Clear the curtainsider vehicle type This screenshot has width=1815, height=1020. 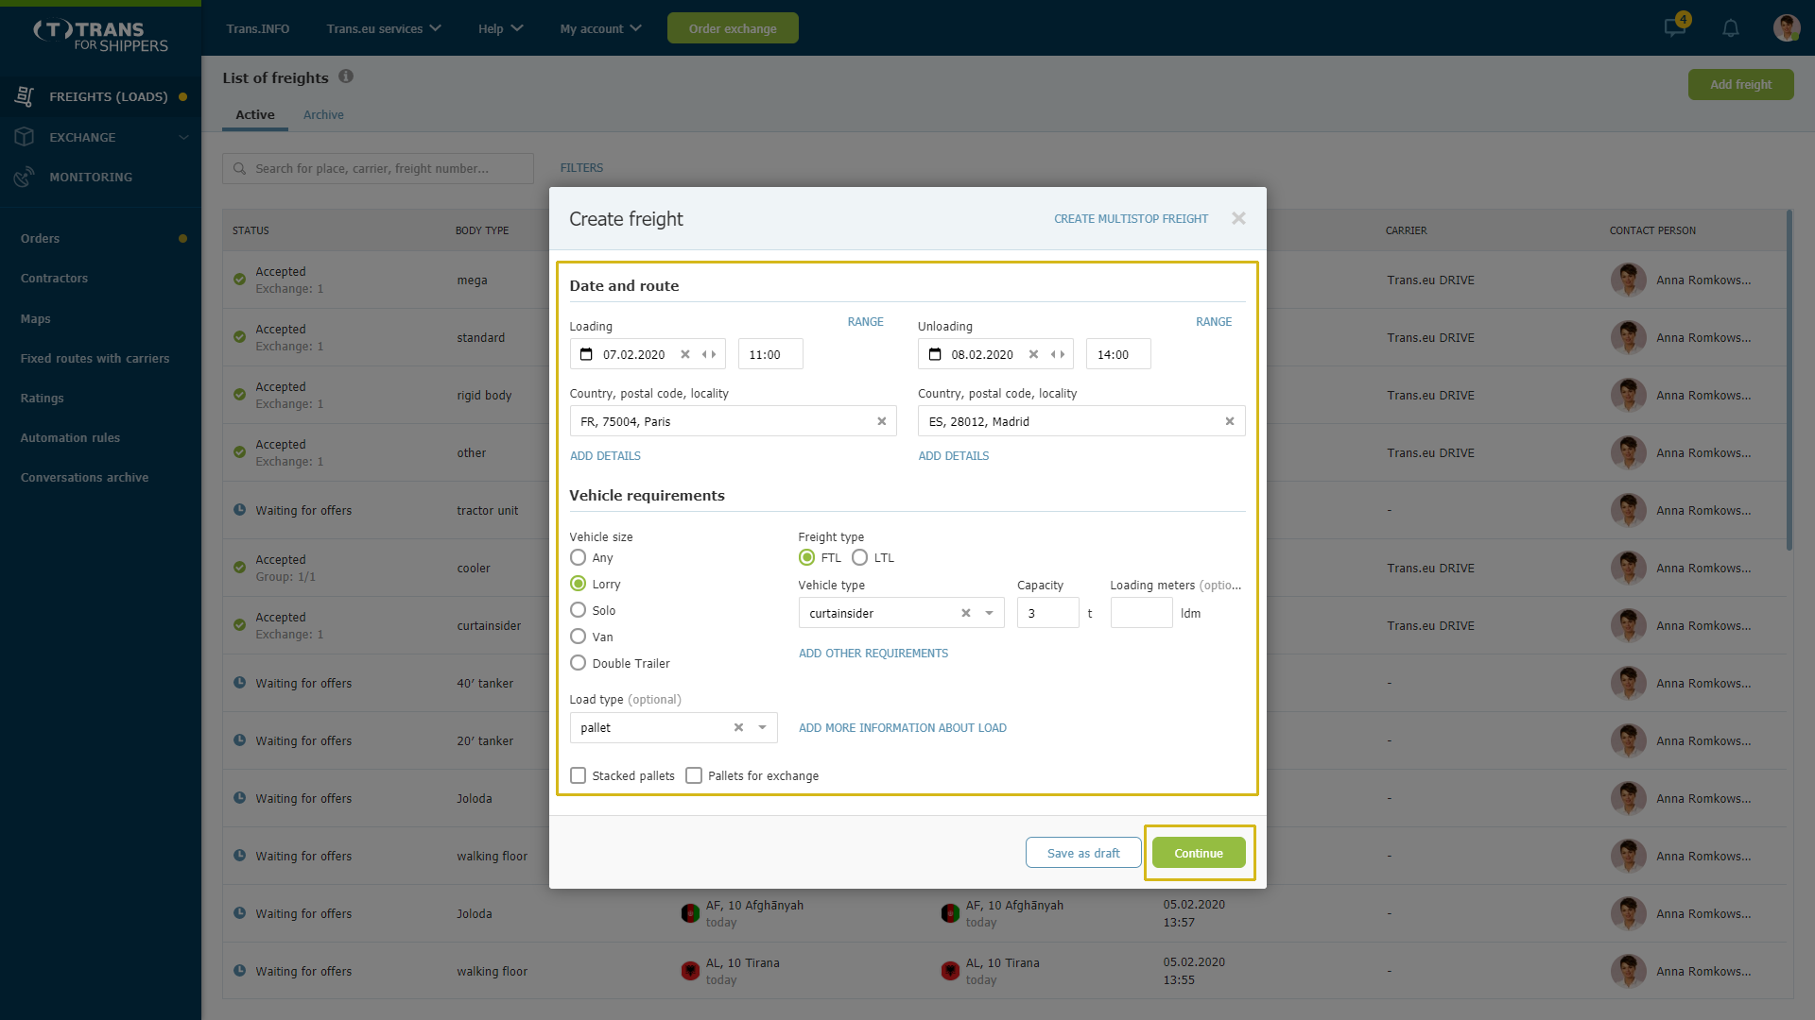(966, 613)
